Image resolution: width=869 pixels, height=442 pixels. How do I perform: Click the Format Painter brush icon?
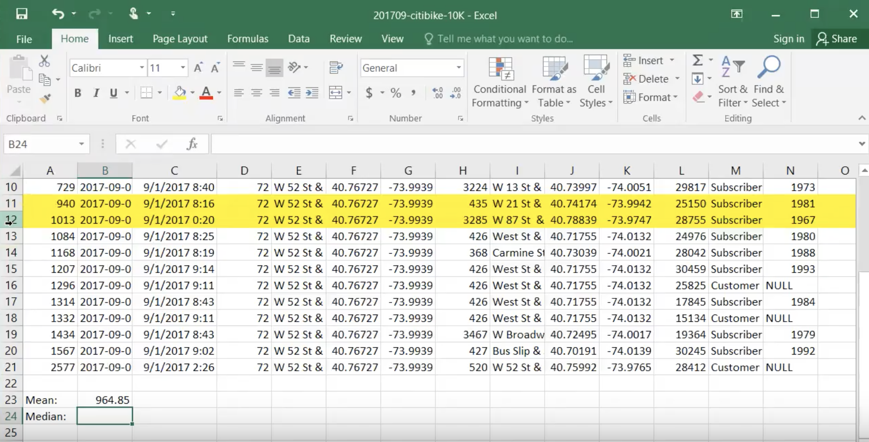pyautogui.click(x=45, y=98)
